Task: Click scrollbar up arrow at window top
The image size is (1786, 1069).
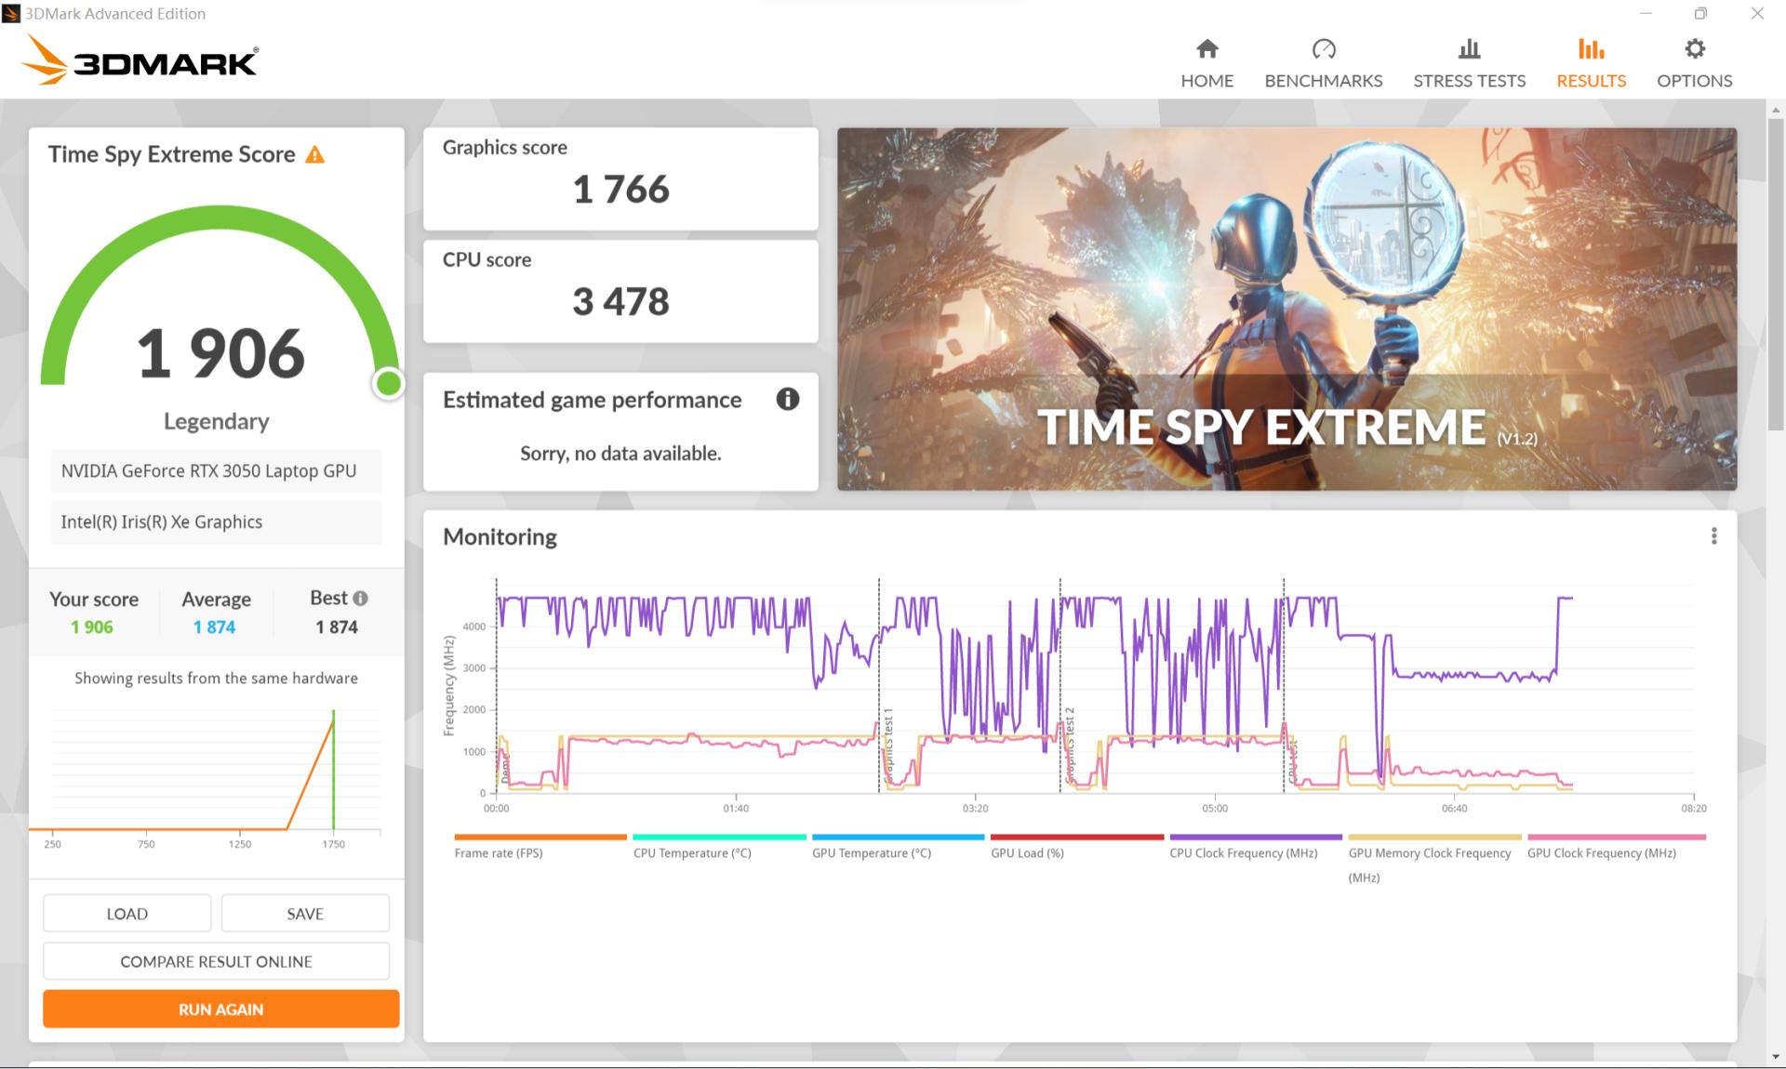Action: (x=1776, y=109)
